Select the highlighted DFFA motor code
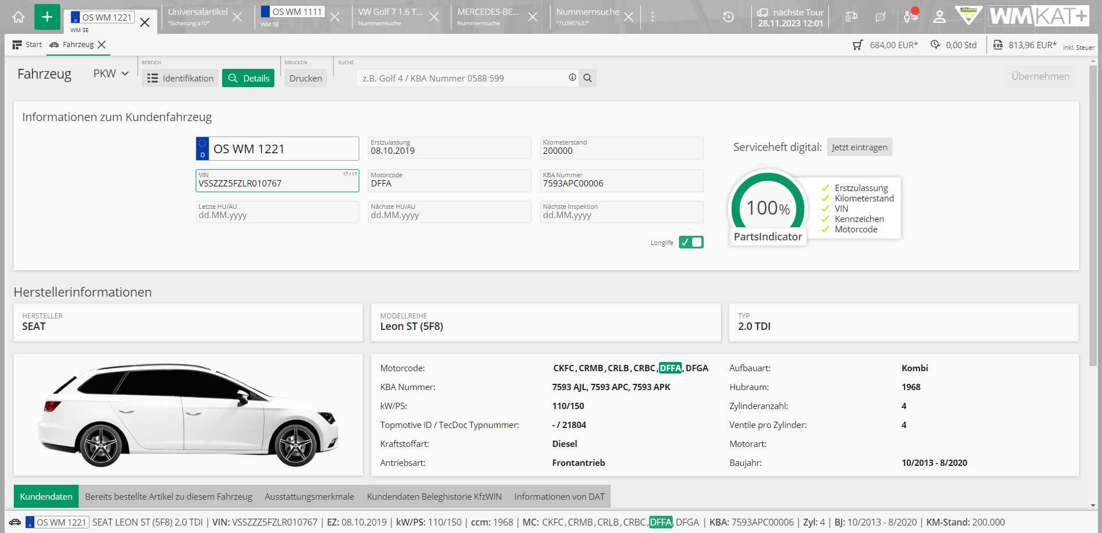 (670, 368)
